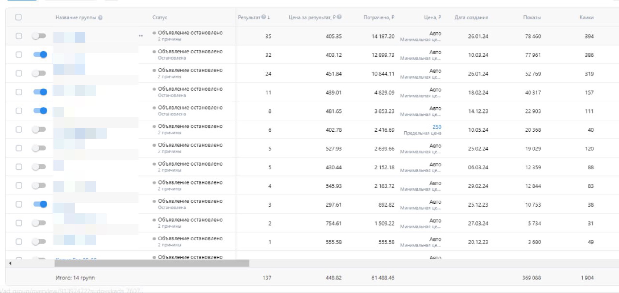Click left arrow of horizontal scrollbar
The image size is (619, 293).
click(10, 263)
